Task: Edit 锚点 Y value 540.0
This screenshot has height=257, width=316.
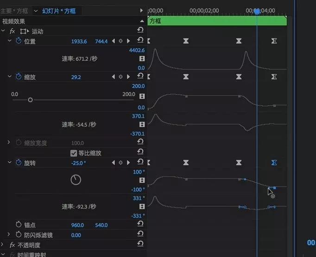Action: (x=101, y=225)
